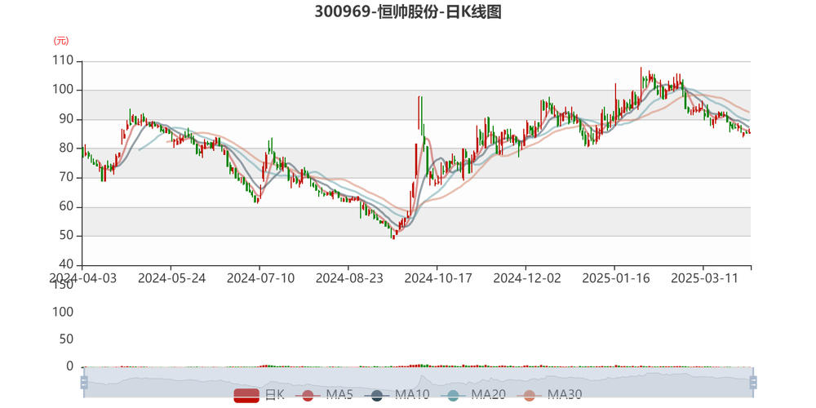Click the 70 y-axis price label

pos(67,177)
